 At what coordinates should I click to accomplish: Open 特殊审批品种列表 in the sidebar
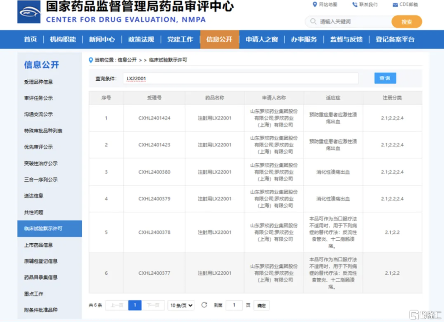click(x=43, y=131)
